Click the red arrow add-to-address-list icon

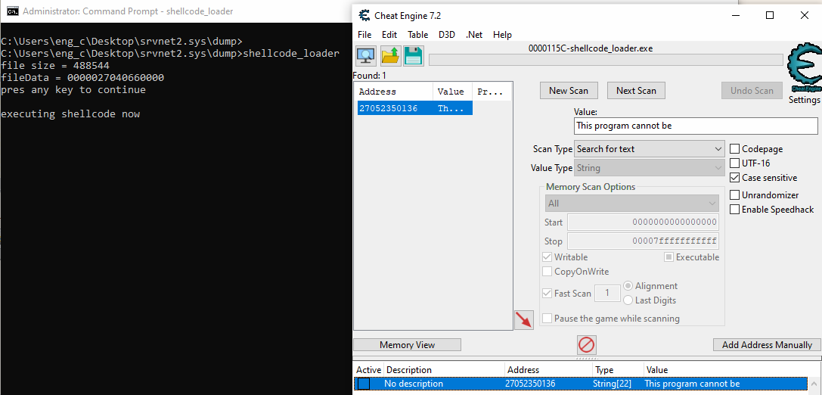pos(524,319)
